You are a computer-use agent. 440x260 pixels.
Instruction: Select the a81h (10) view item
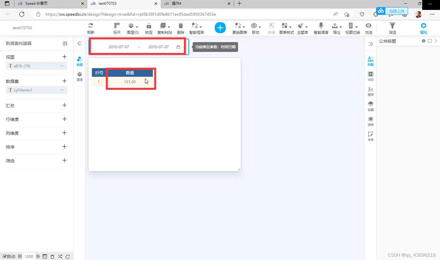pyautogui.click(x=36, y=66)
